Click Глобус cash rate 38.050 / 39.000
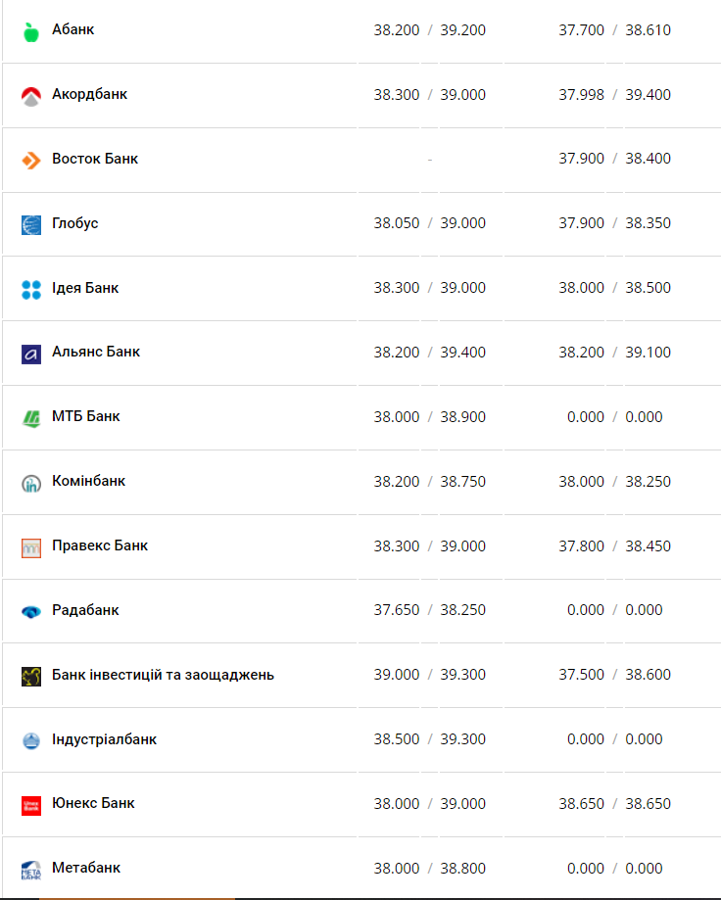This screenshot has height=900, width=721. [429, 223]
